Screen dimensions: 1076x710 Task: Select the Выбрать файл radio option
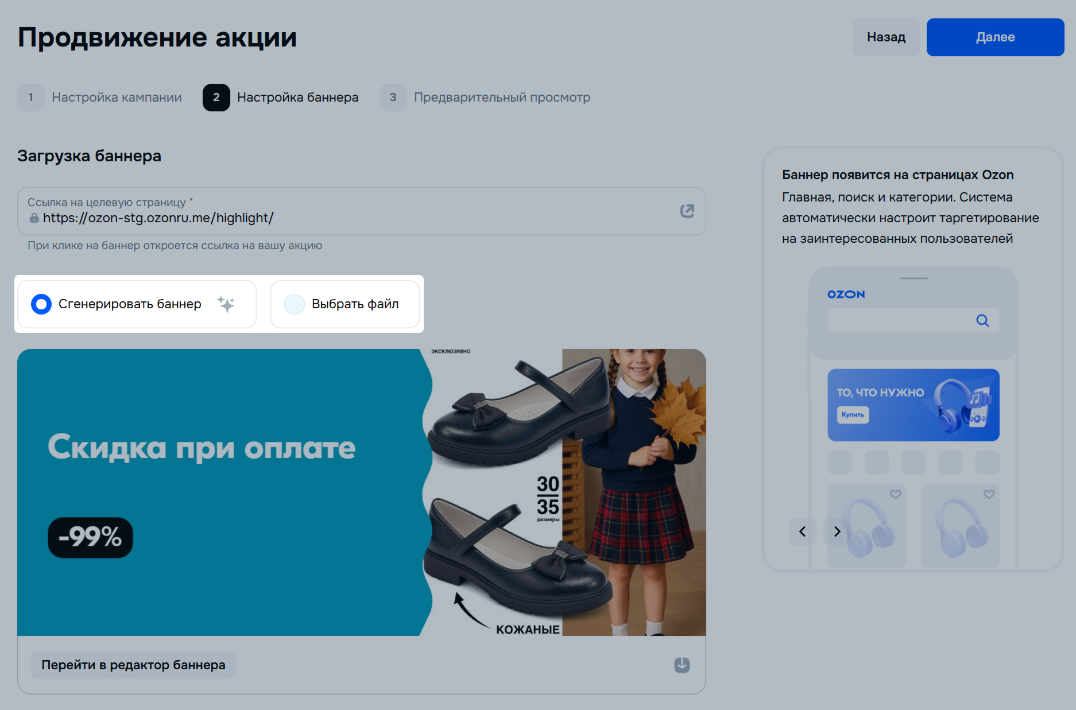[x=295, y=304]
